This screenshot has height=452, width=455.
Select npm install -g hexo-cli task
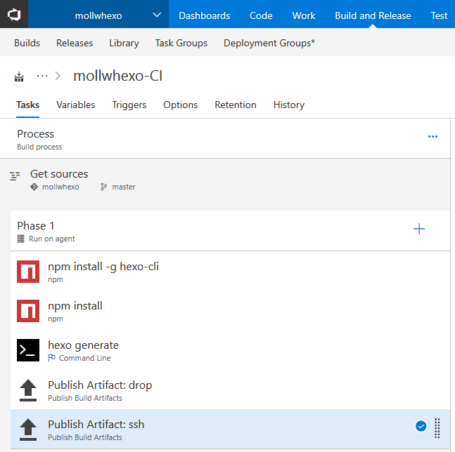230,272
